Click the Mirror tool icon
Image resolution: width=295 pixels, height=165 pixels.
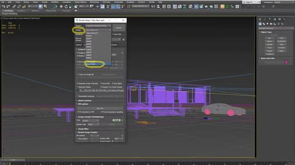153,6
